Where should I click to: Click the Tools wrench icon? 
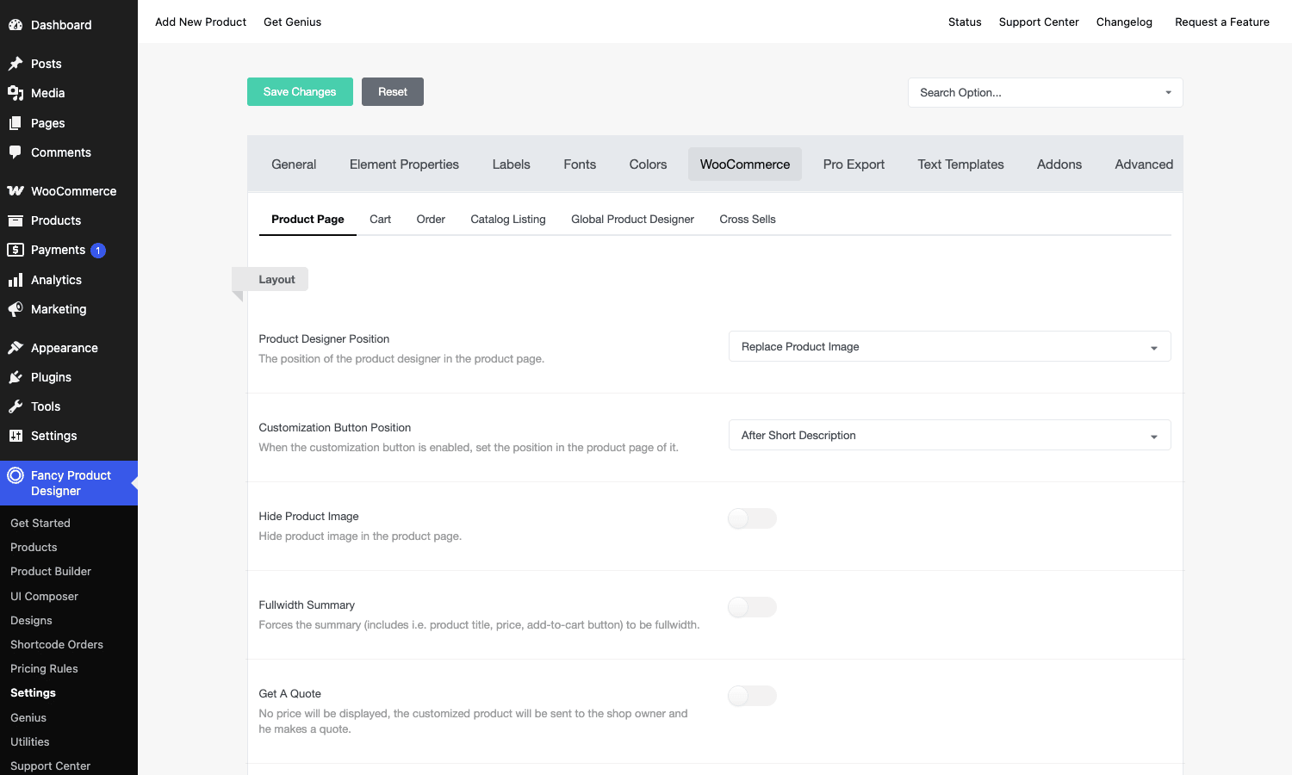[x=16, y=406]
